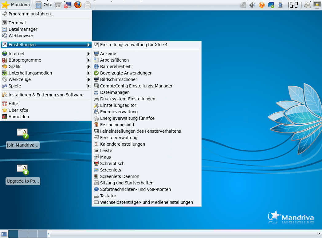Click the show desktop icon in bottom panel
Image resolution: width=322 pixels, height=238 pixels.
coord(4,234)
